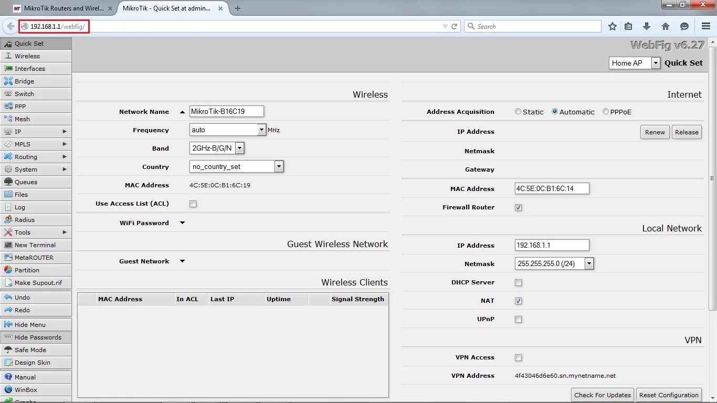Click the Network Name input field
The image size is (717, 403).
coord(227,111)
